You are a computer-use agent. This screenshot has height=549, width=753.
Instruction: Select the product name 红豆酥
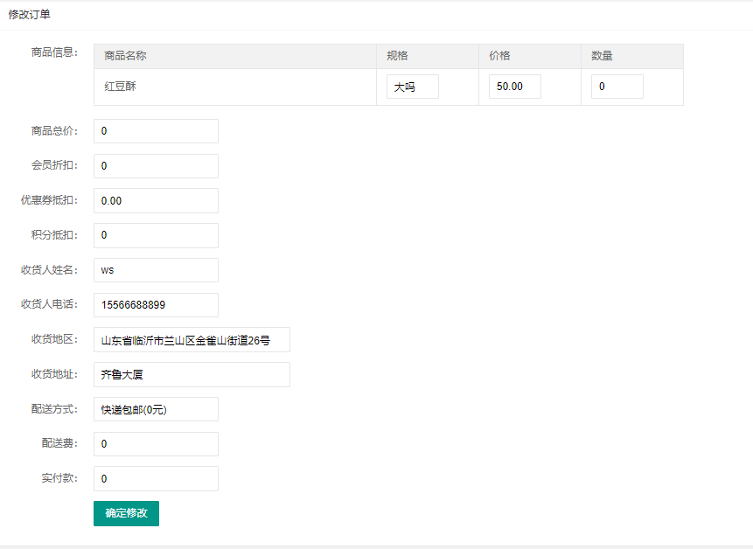(x=121, y=87)
